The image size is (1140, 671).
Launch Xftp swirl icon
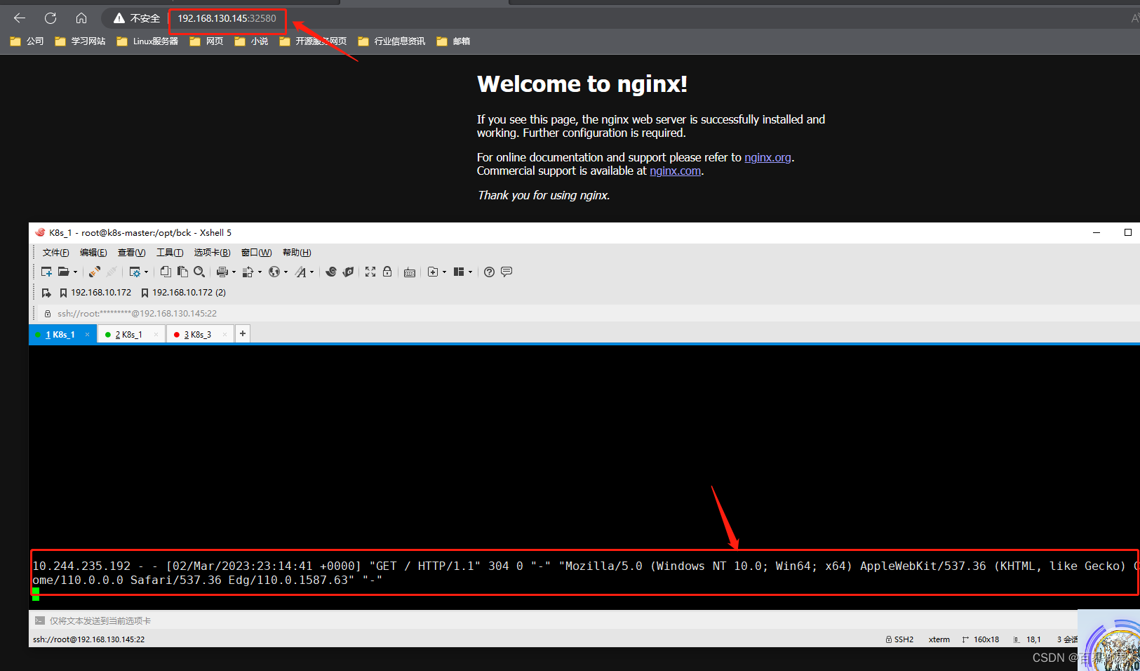(331, 272)
